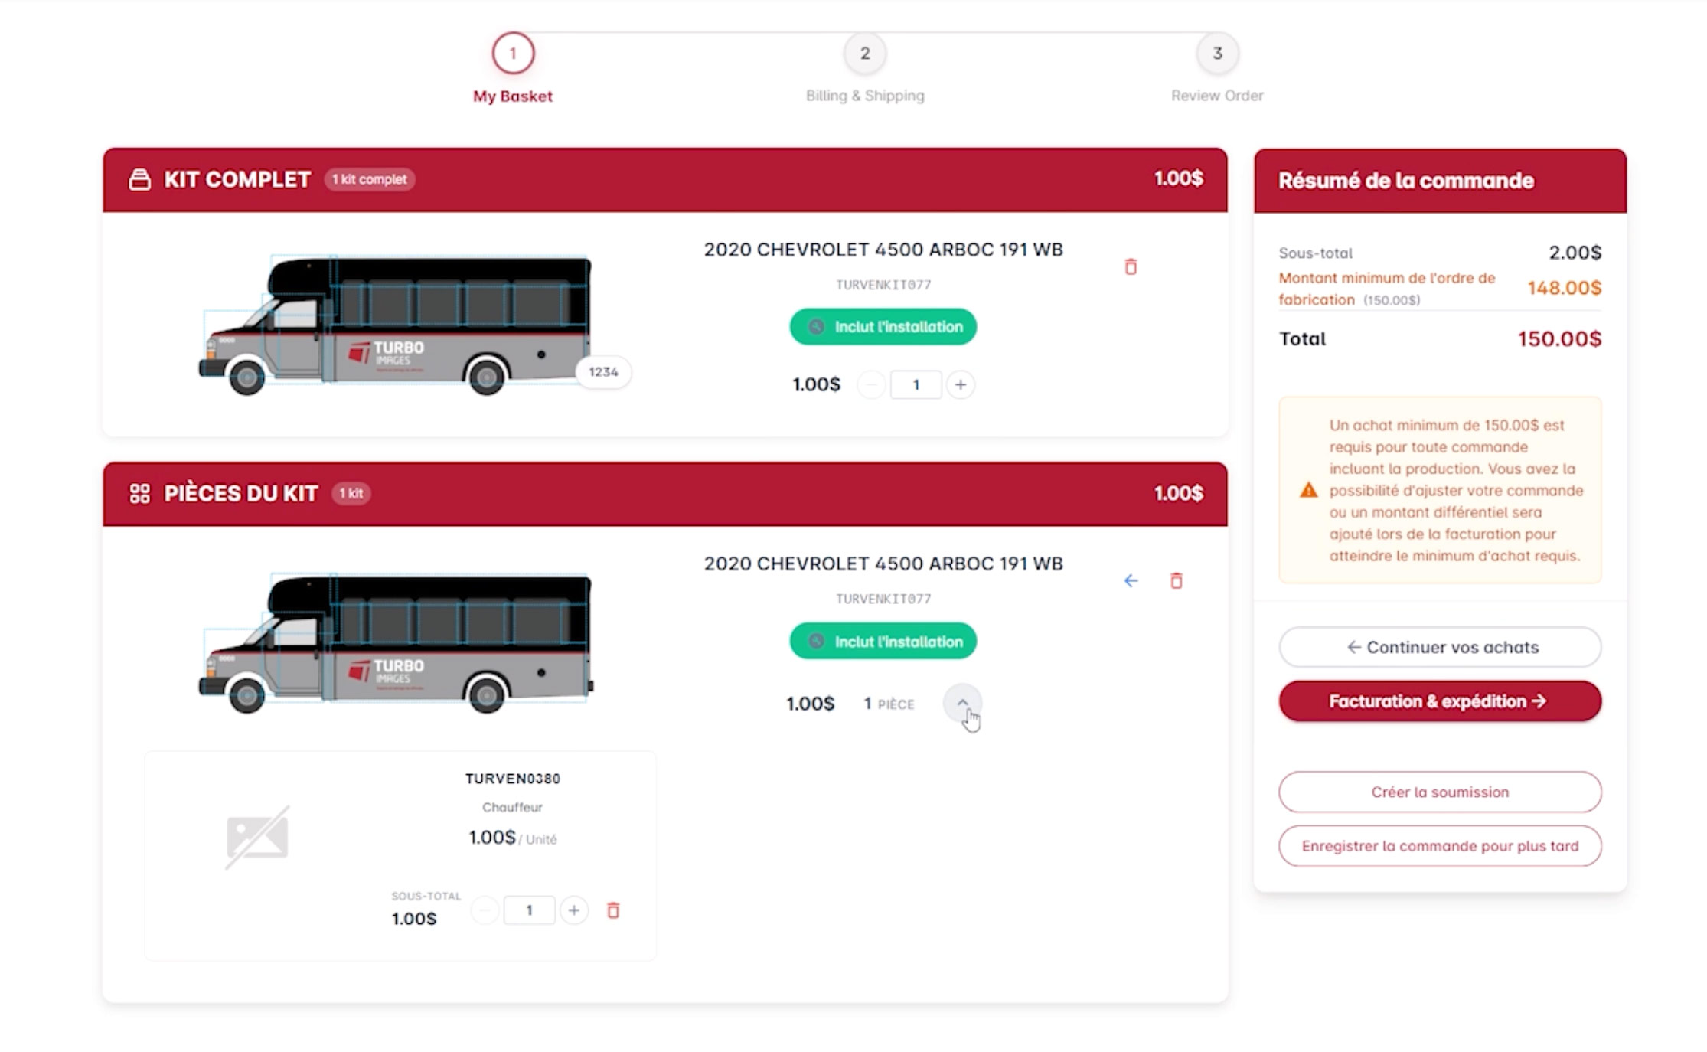The image size is (1707, 1052).
Task: Click the warning triangle icon in the minimum purchase notice
Action: (1309, 490)
